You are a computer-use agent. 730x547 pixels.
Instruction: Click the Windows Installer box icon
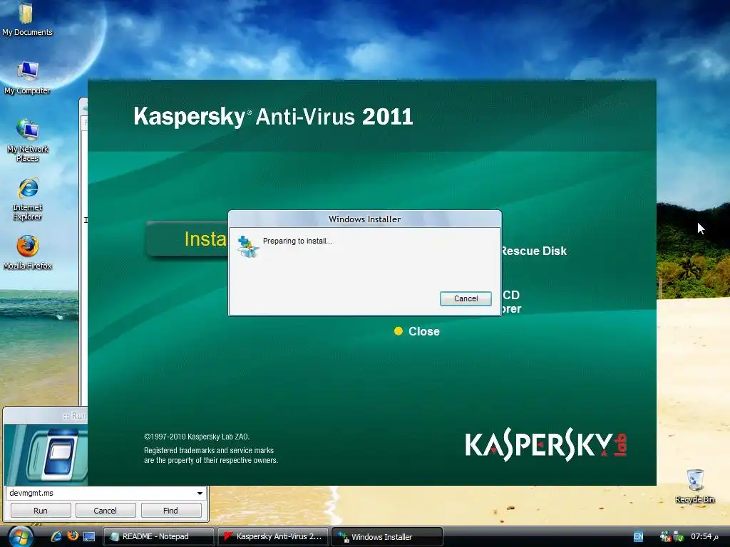(247, 246)
